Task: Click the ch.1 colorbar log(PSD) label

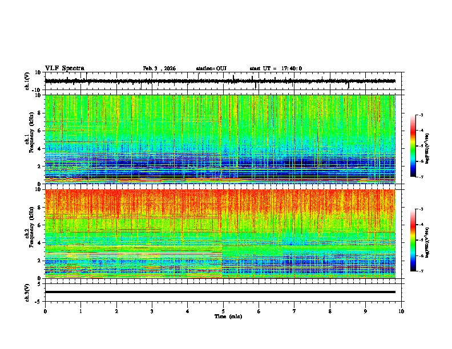Action: (427, 149)
